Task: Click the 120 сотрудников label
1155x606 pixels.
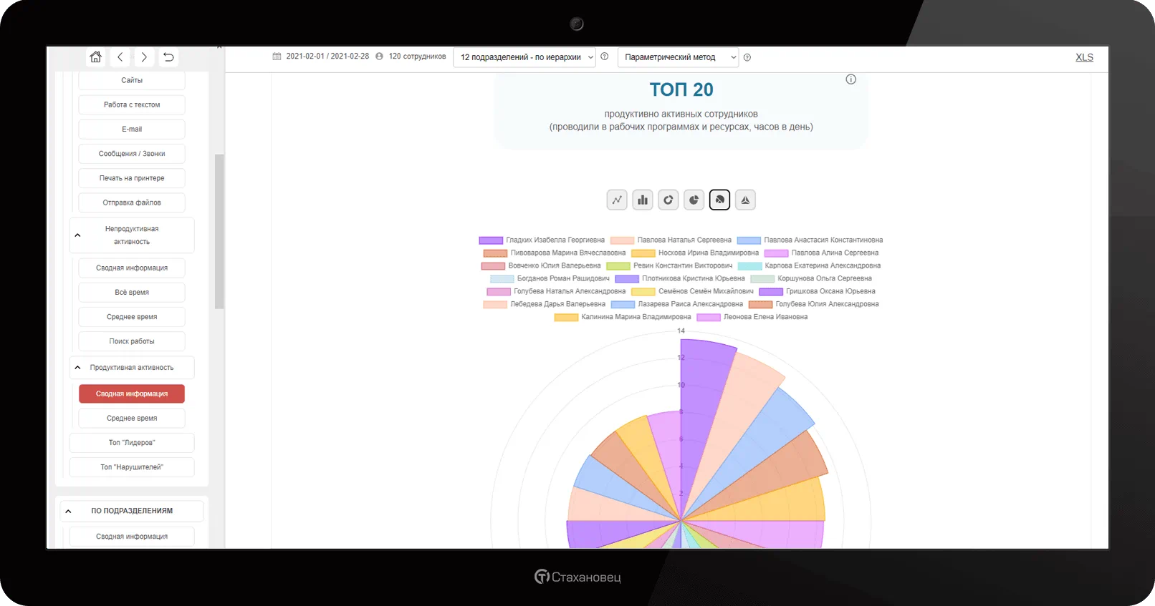Action: [x=417, y=57]
